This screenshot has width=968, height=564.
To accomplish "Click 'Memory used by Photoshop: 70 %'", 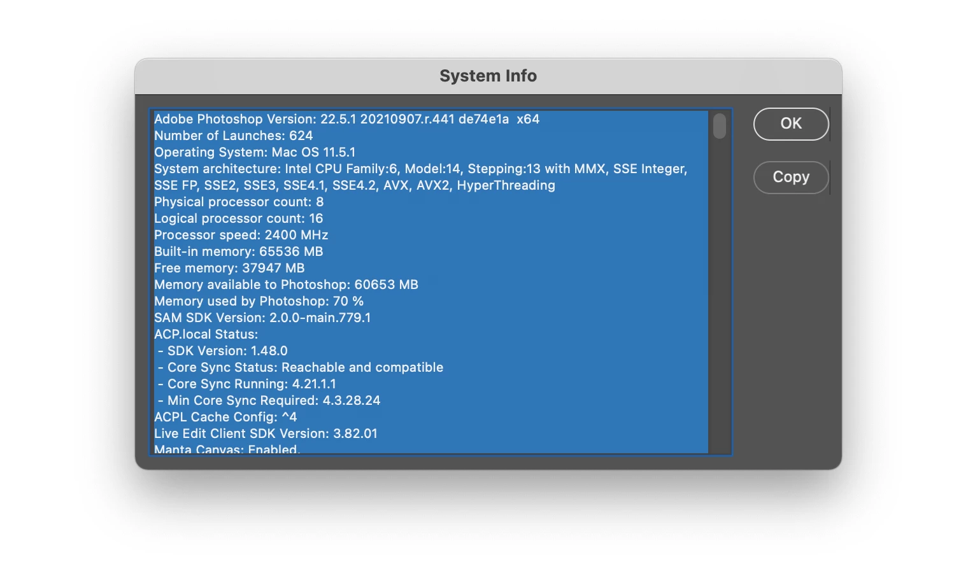I will click(x=259, y=301).
